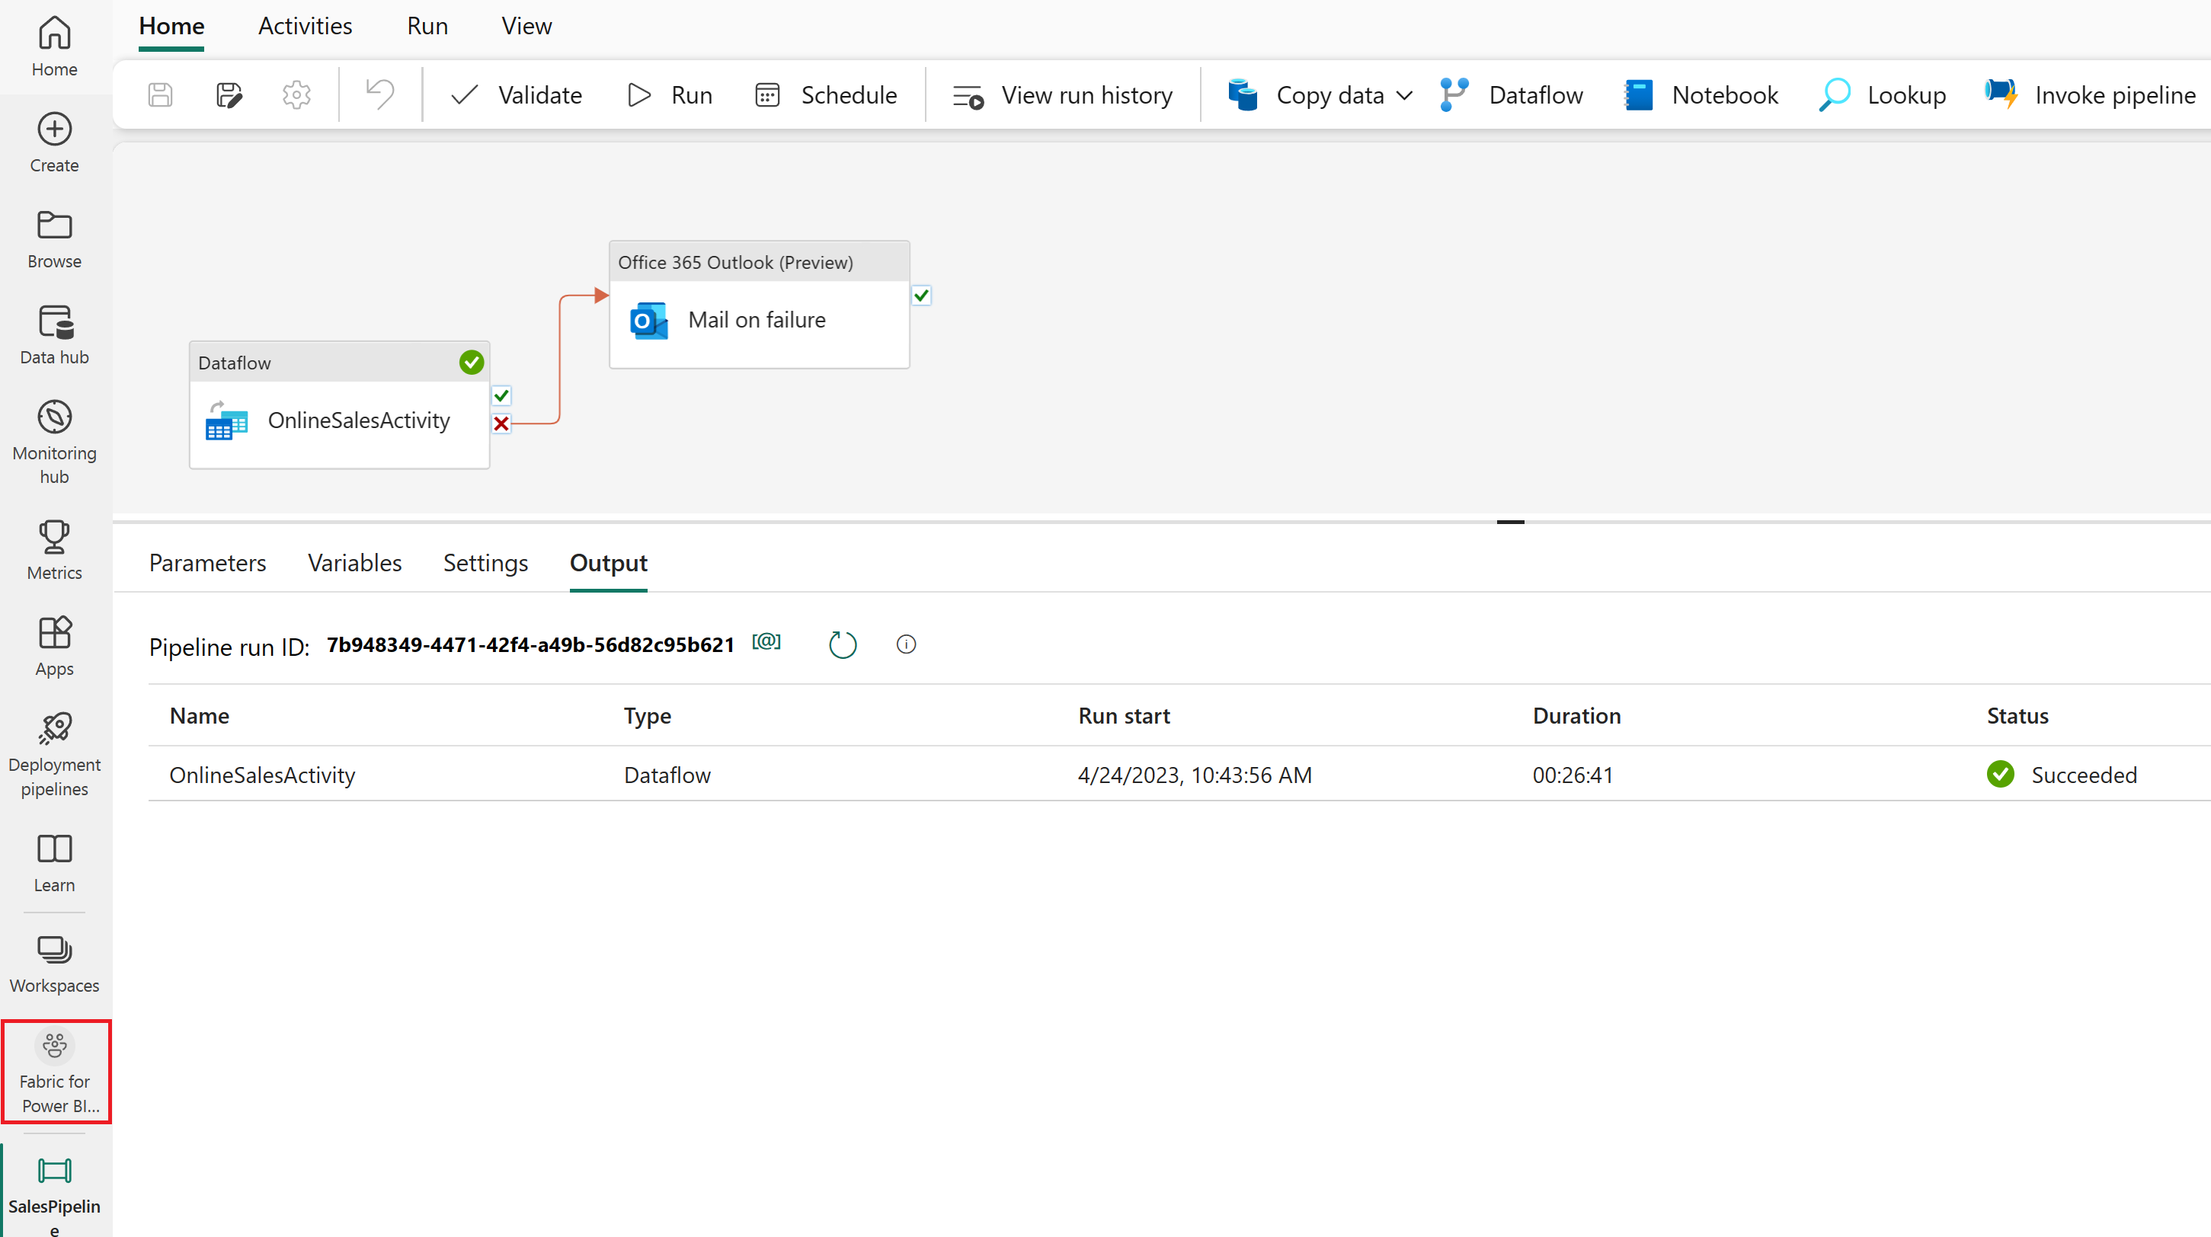Expand the Copy data dropdown arrow
This screenshot has width=2211, height=1237.
tap(1399, 94)
